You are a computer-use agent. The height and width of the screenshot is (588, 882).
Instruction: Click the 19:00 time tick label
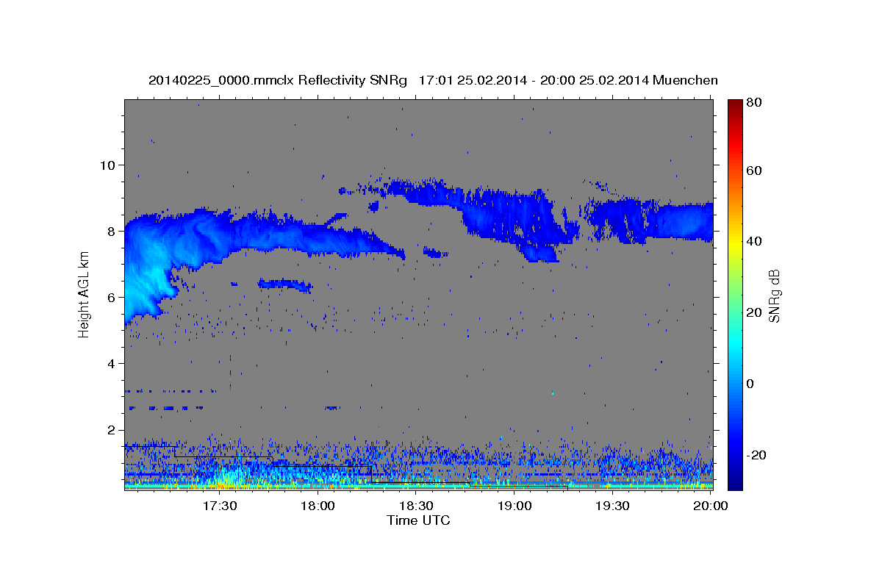514,506
